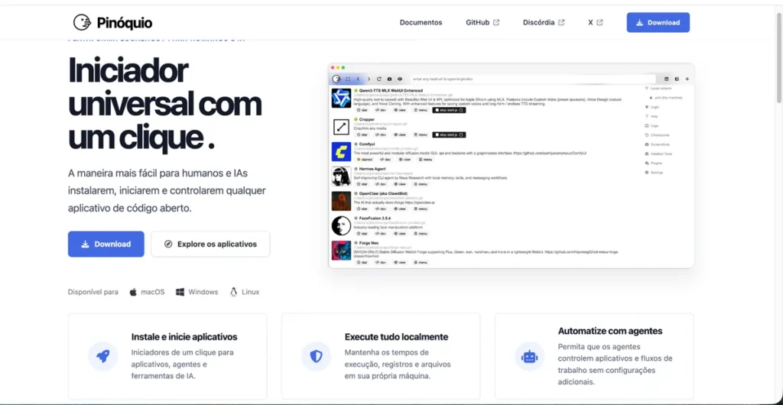Open the menu for Forge Neo
Image resolution: width=783 pixels, height=405 pixels.
[420, 262]
